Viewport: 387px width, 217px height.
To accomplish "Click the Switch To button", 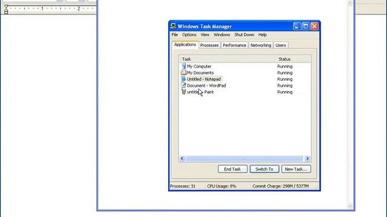I will [264, 169].
